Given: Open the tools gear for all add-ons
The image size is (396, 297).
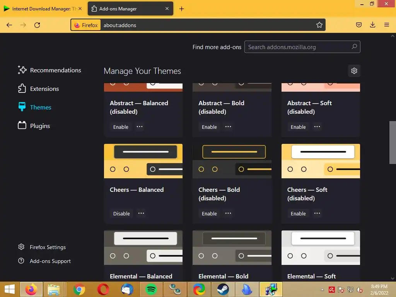Looking at the screenshot, I should click(354, 71).
